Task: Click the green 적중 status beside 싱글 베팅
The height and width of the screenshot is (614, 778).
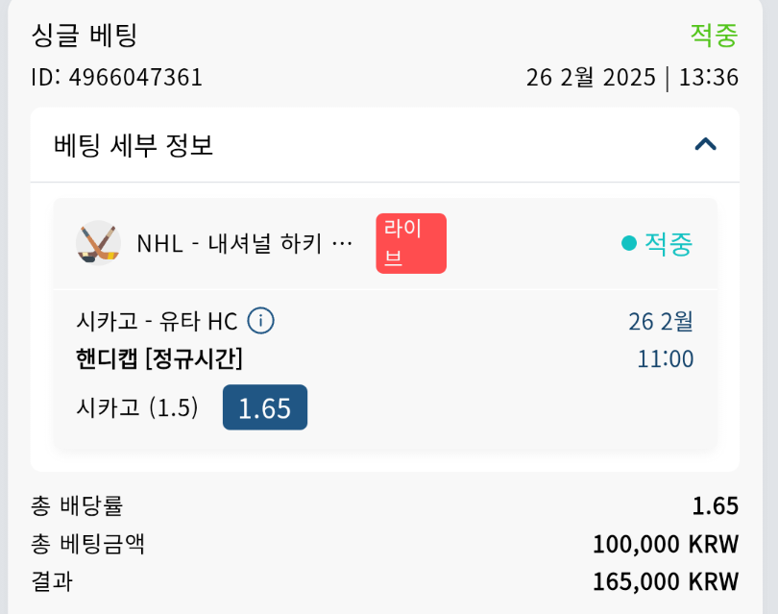Action: [x=714, y=36]
